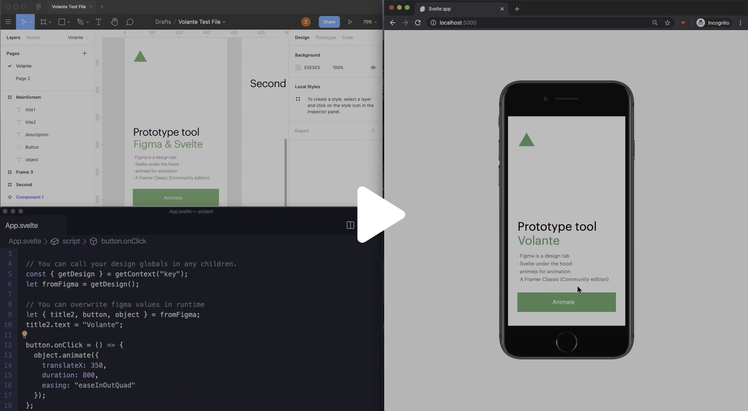Click the 100% background opacity value
This screenshot has height=411, width=748.
click(338, 68)
